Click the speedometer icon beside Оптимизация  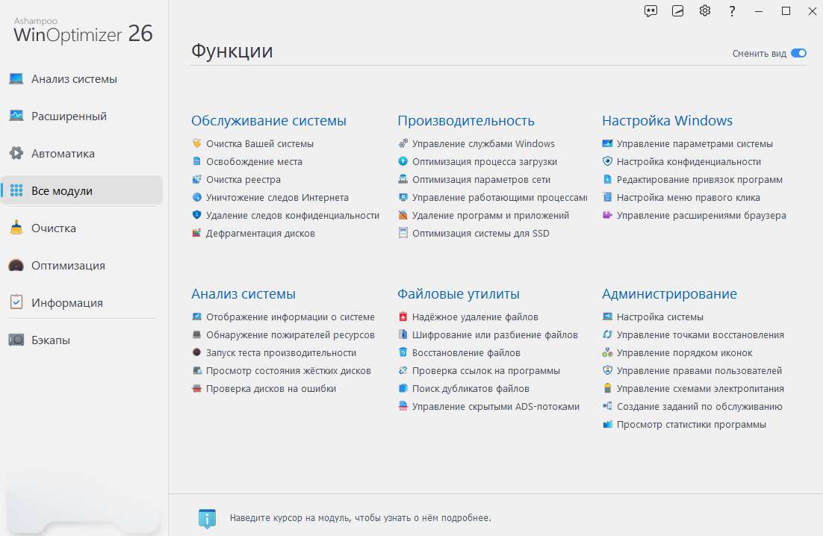click(16, 265)
